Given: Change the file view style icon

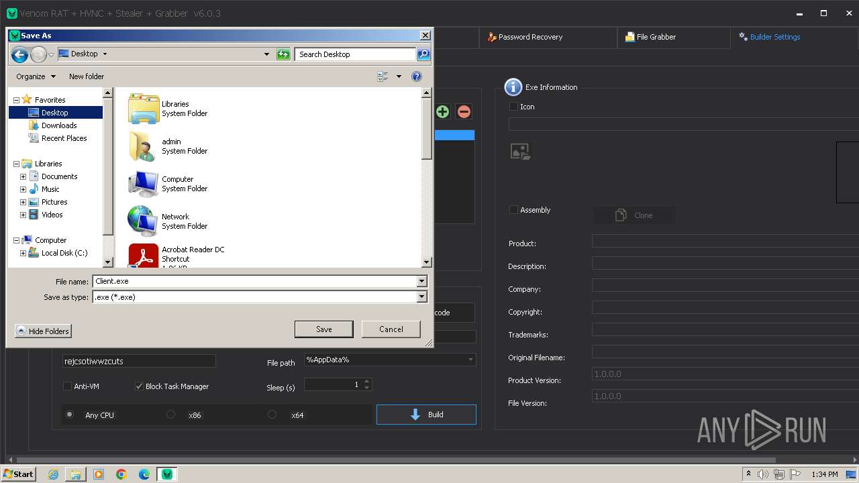Looking at the screenshot, I should [x=383, y=76].
